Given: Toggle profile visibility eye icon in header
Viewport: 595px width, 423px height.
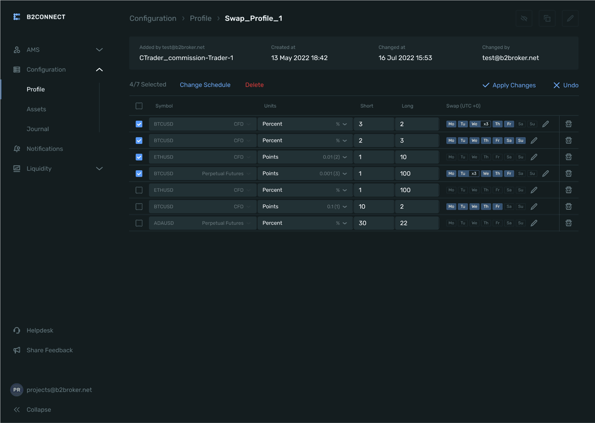Looking at the screenshot, I should click(524, 18).
